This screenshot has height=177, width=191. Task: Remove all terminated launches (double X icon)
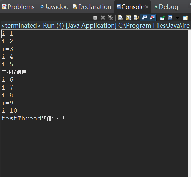pos(110,18)
